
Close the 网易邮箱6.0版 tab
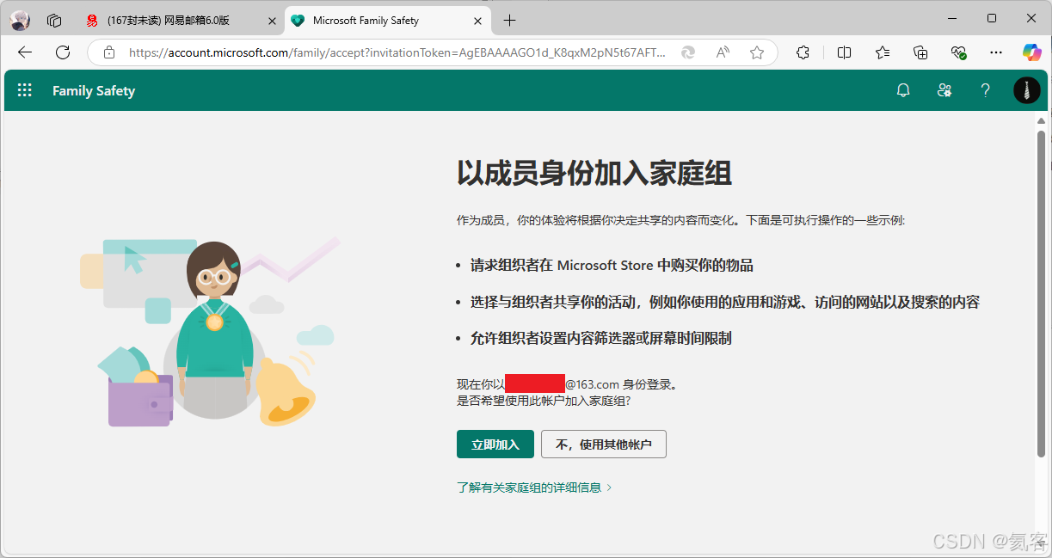coord(272,20)
